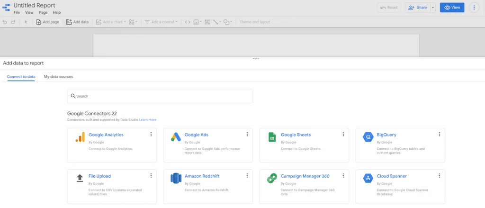
Task: Open Amazon Redshift card more options
Action: point(247,175)
